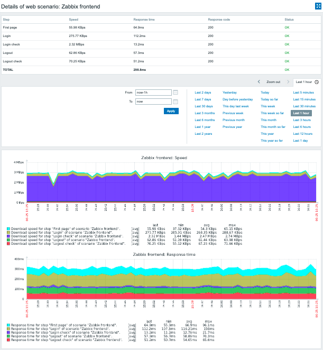Go to previous time period arrow

[259, 82]
